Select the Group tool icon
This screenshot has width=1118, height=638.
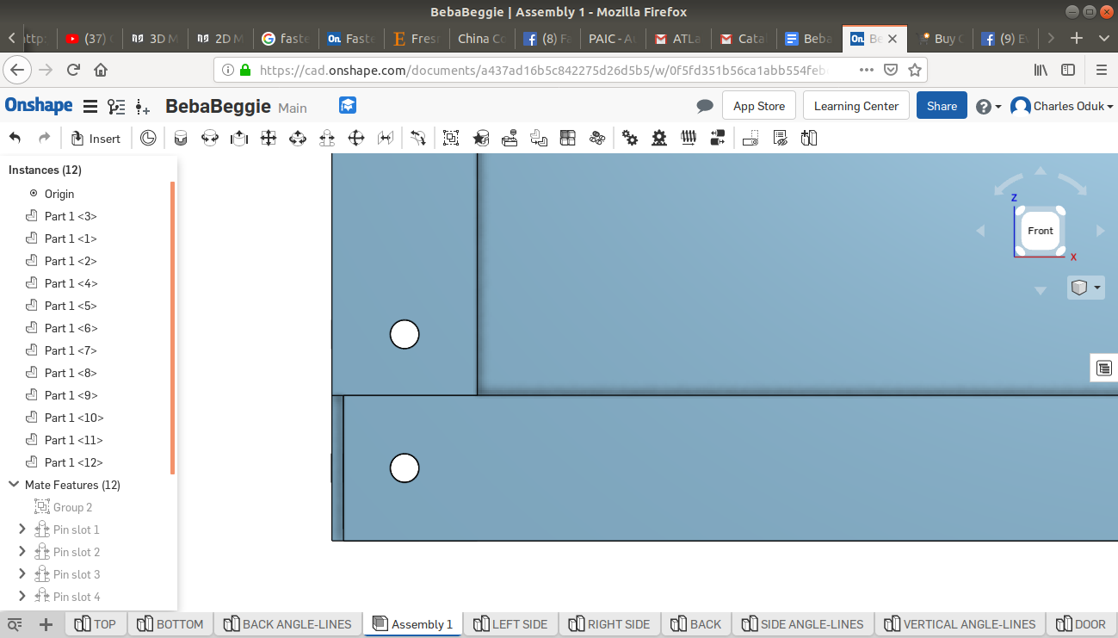pos(451,138)
